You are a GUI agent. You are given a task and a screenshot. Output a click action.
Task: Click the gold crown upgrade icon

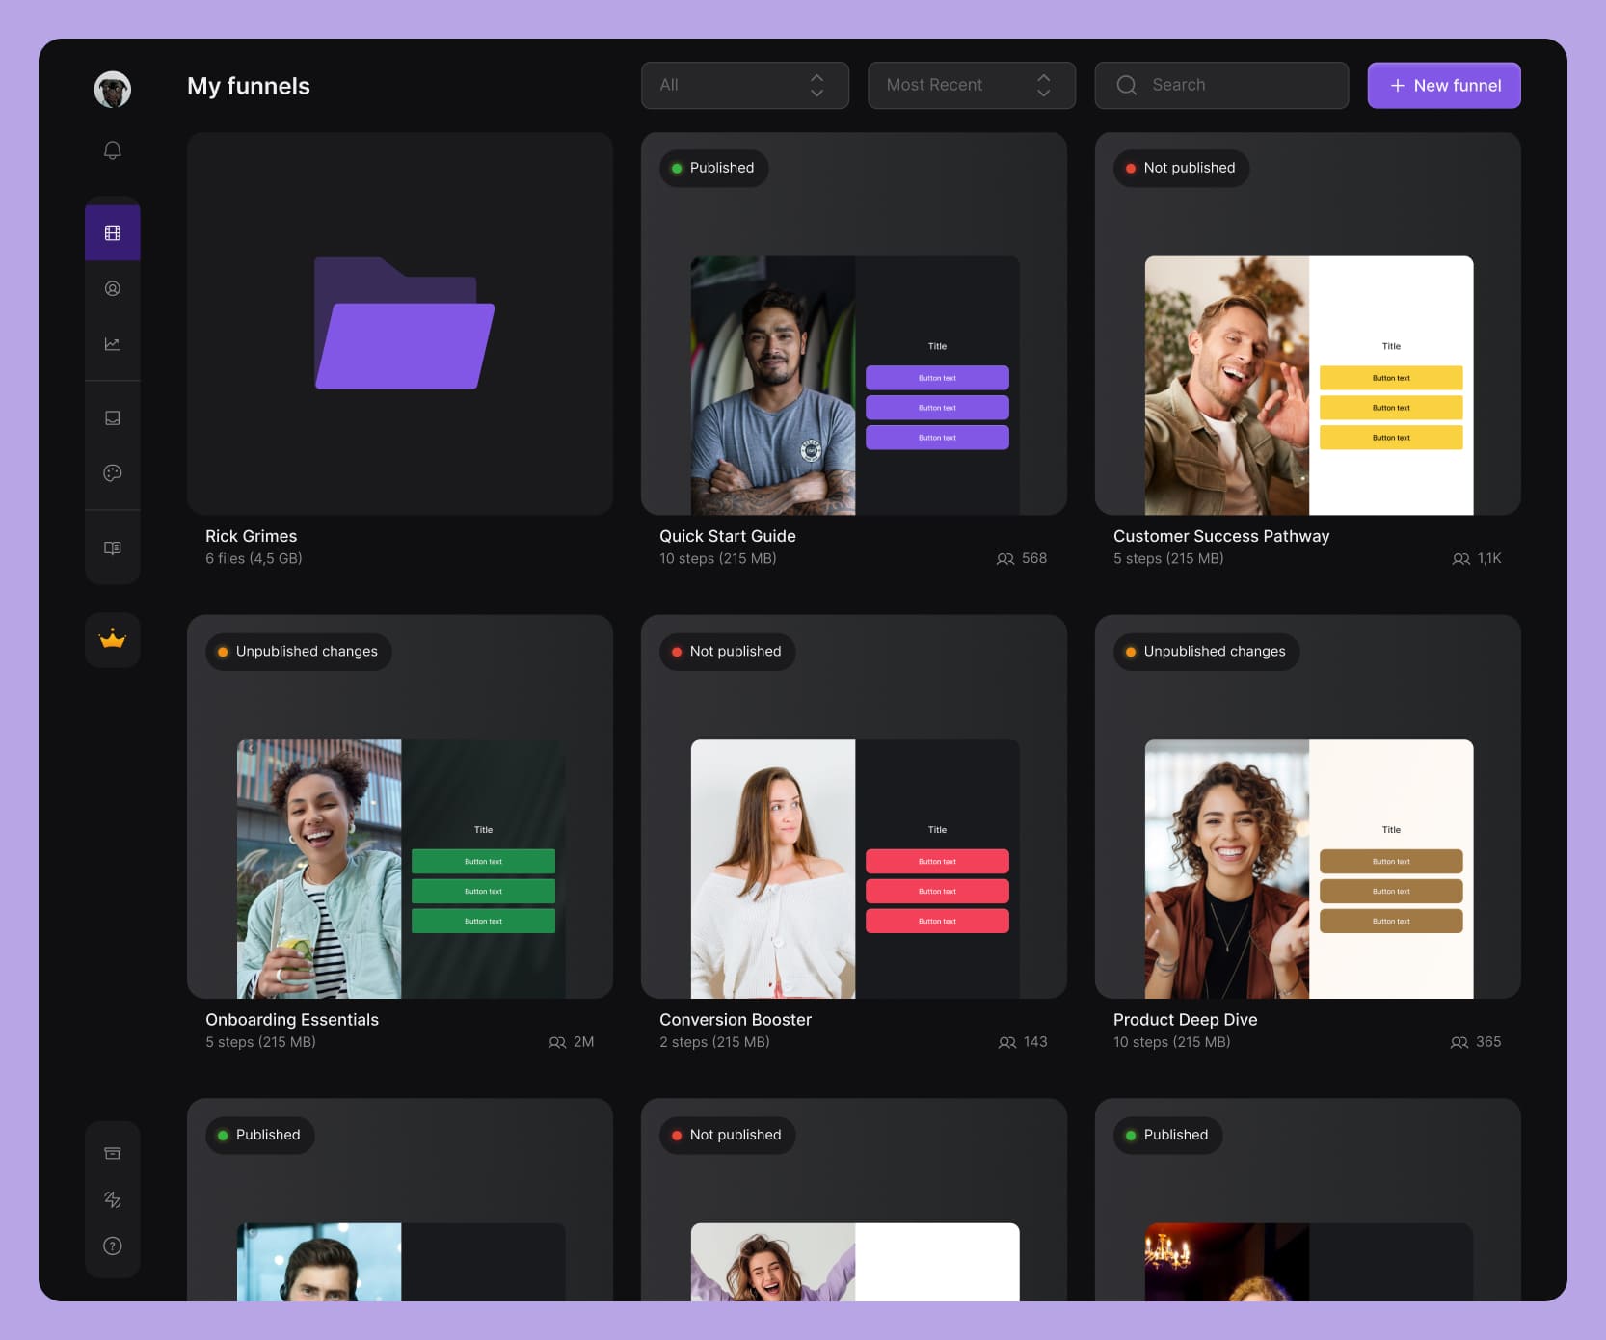(113, 639)
